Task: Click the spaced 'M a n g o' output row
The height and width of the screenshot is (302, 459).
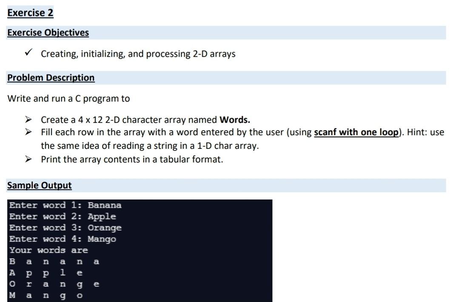Action: tap(46, 296)
